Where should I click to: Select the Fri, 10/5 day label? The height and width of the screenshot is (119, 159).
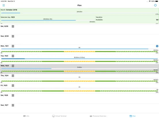[x=4, y=85]
